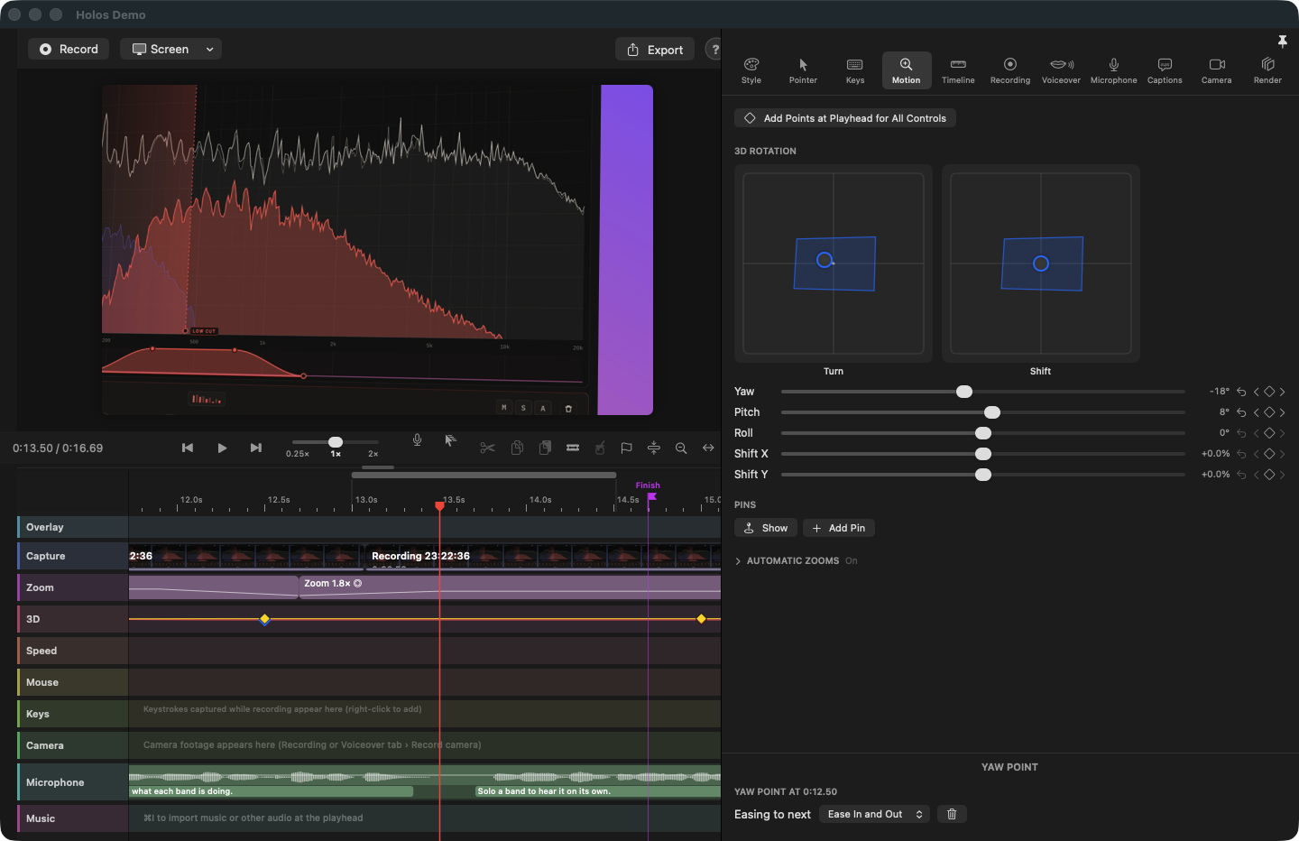Viewport: 1299px width, 841px height.
Task: Go to next Pitch keyframe
Action: pyautogui.click(x=1282, y=412)
